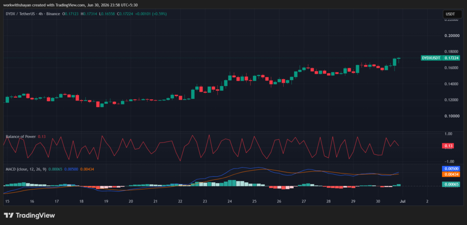Click the Jul label on the time axis
The height and width of the screenshot is (225, 467).
click(x=402, y=201)
